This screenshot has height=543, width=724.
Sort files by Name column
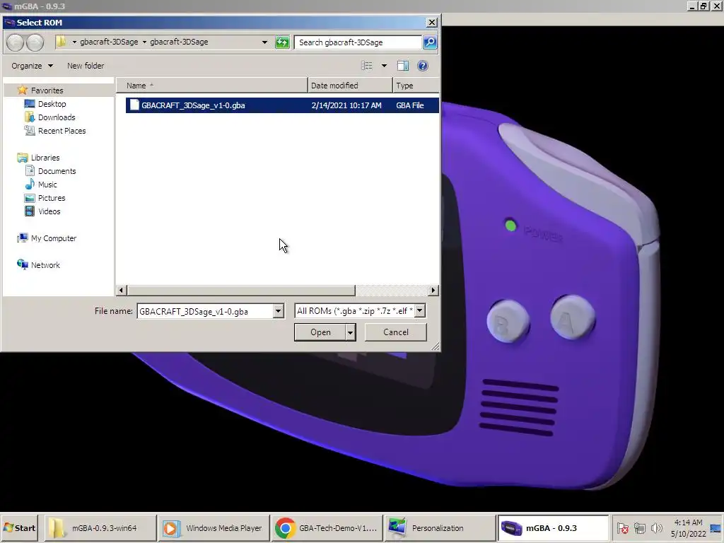212,86
